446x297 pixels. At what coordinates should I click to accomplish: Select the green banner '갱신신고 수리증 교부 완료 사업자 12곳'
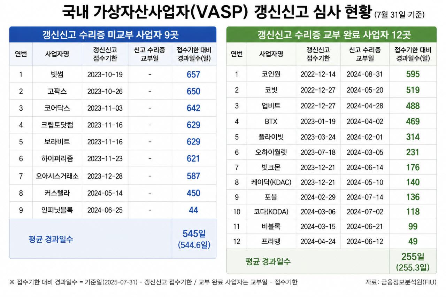(x=331, y=35)
